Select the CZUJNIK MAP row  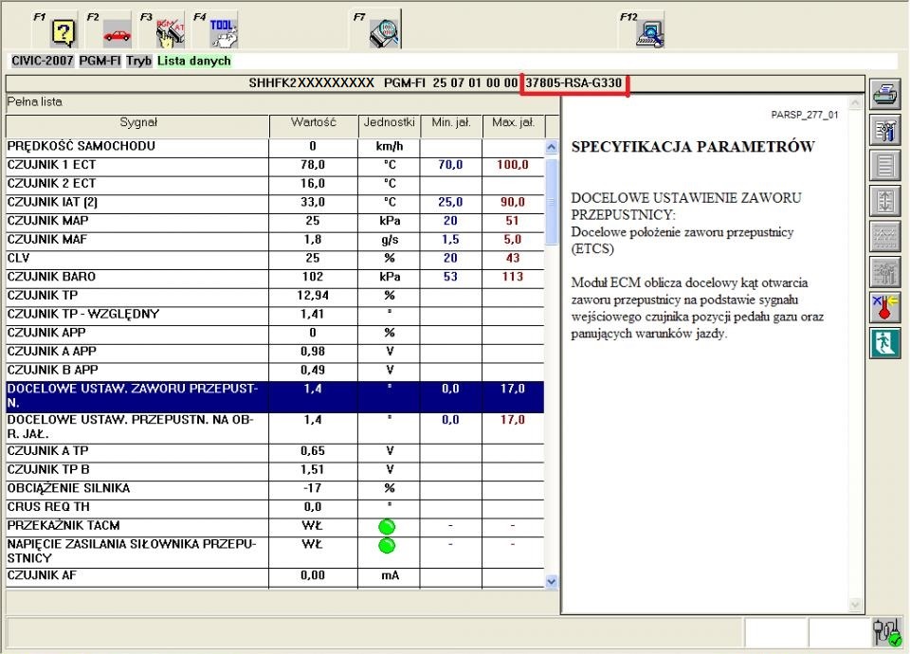click(275, 221)
